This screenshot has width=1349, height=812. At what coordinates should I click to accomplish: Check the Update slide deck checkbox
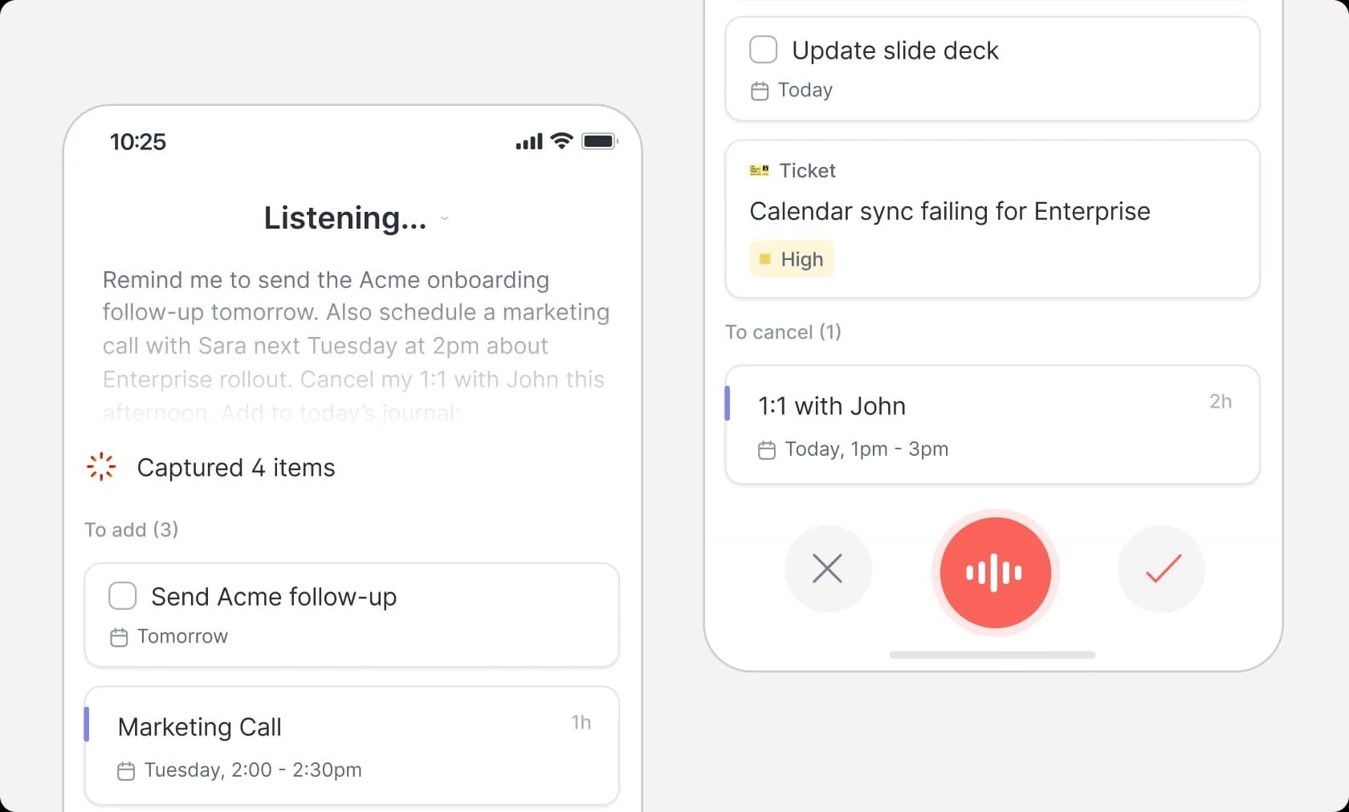tap(764, 50)
